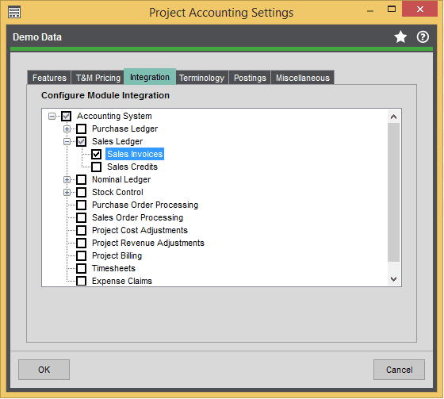This screenshot has height=399, width=444.
Task: Select Project Cost Adjustments label
Action: pyautogui.click(x=140, y=230)
